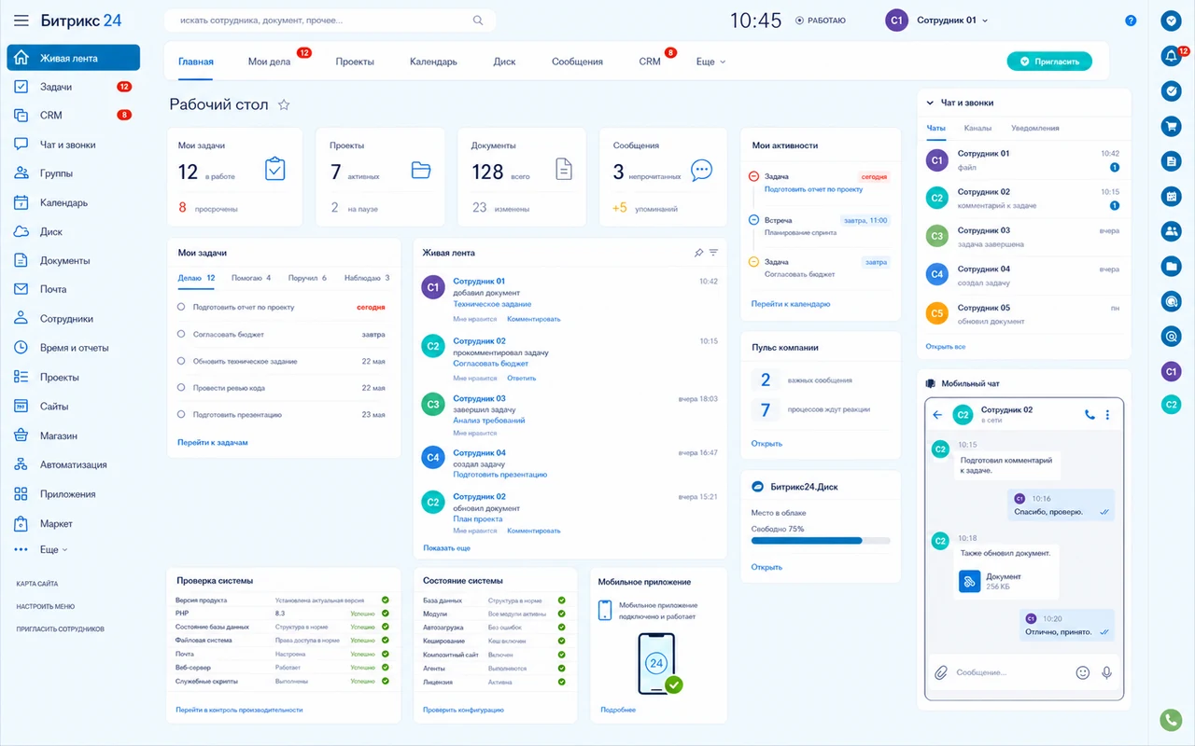Image resolution: width=1195 pixels, height=746 pixels.
Task: Click Подробнее in Мобильное приложение
Action: click(618, 710)
